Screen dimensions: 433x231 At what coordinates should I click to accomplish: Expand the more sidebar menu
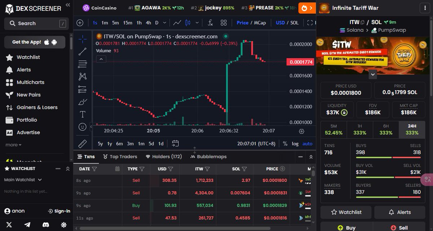pos(13,145)
